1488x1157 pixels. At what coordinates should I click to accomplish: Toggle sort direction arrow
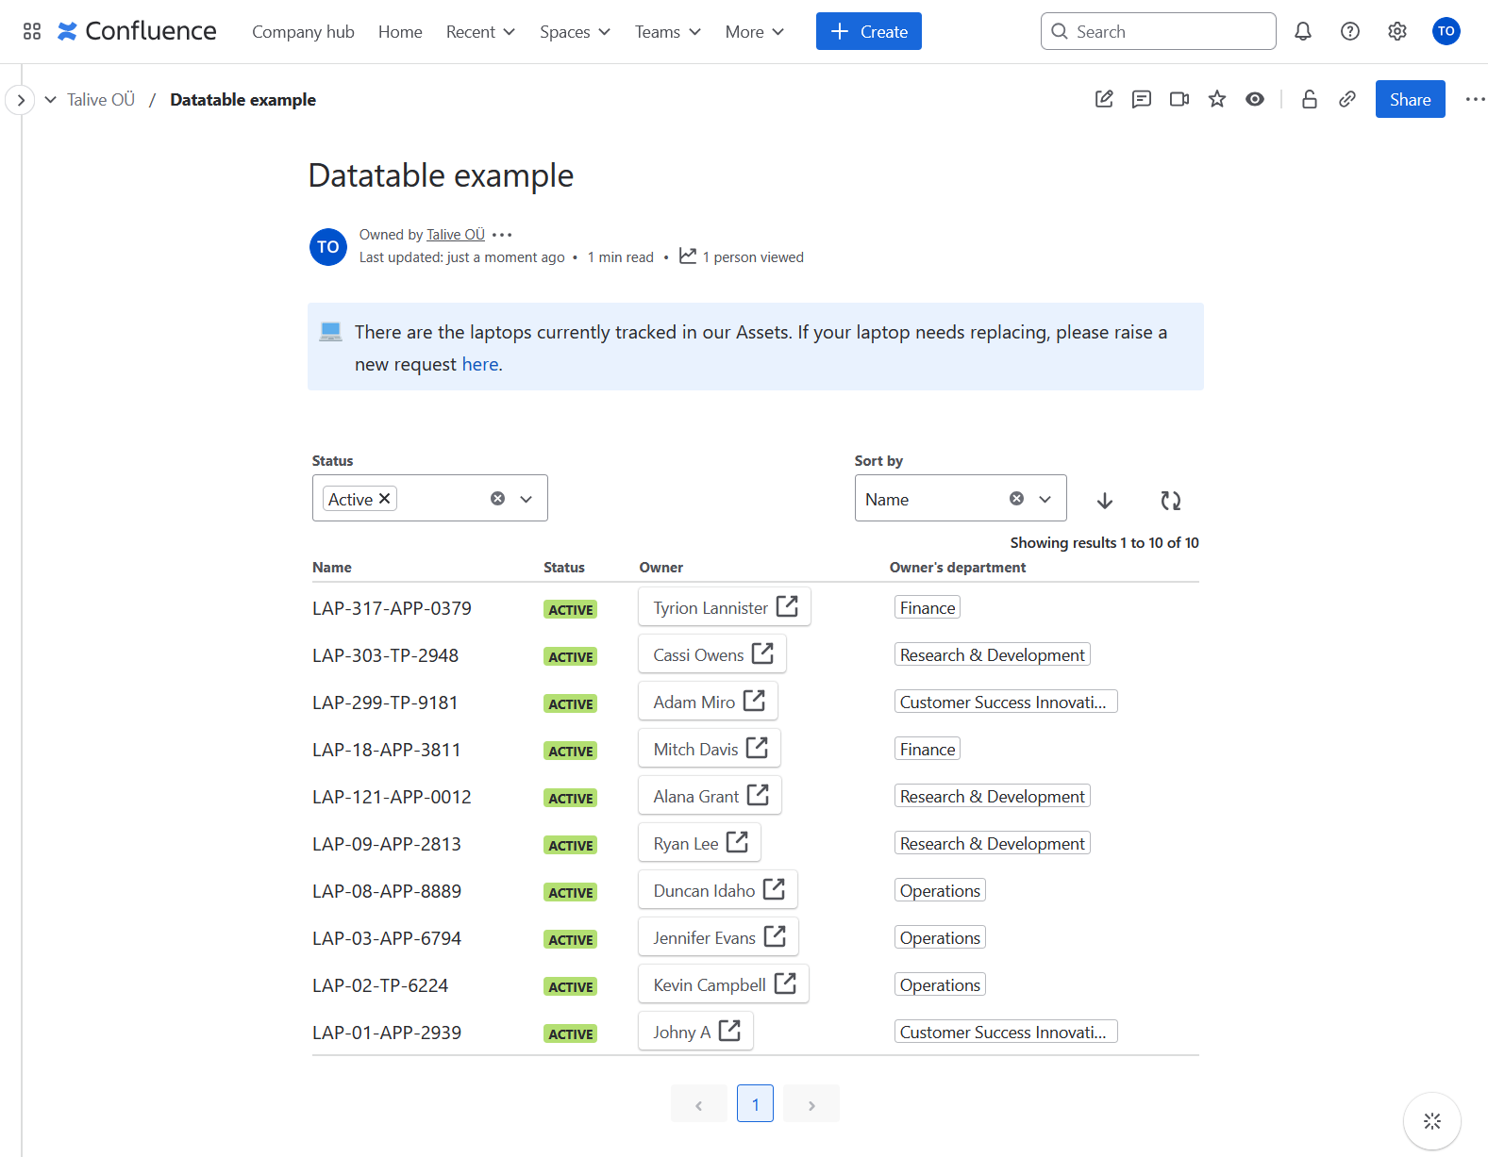click(x=1105, y=501)
